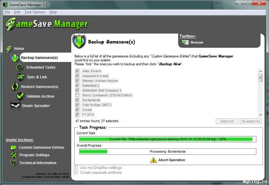Check the Bionic Commando (STEAM Edition) checkbox
This screenshot has height=185, width=269.
77,95
